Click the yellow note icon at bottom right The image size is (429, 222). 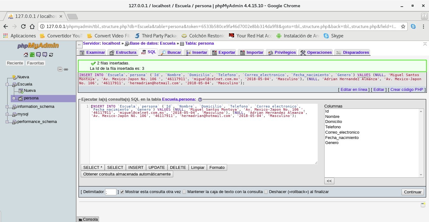[x=423, y=205]
